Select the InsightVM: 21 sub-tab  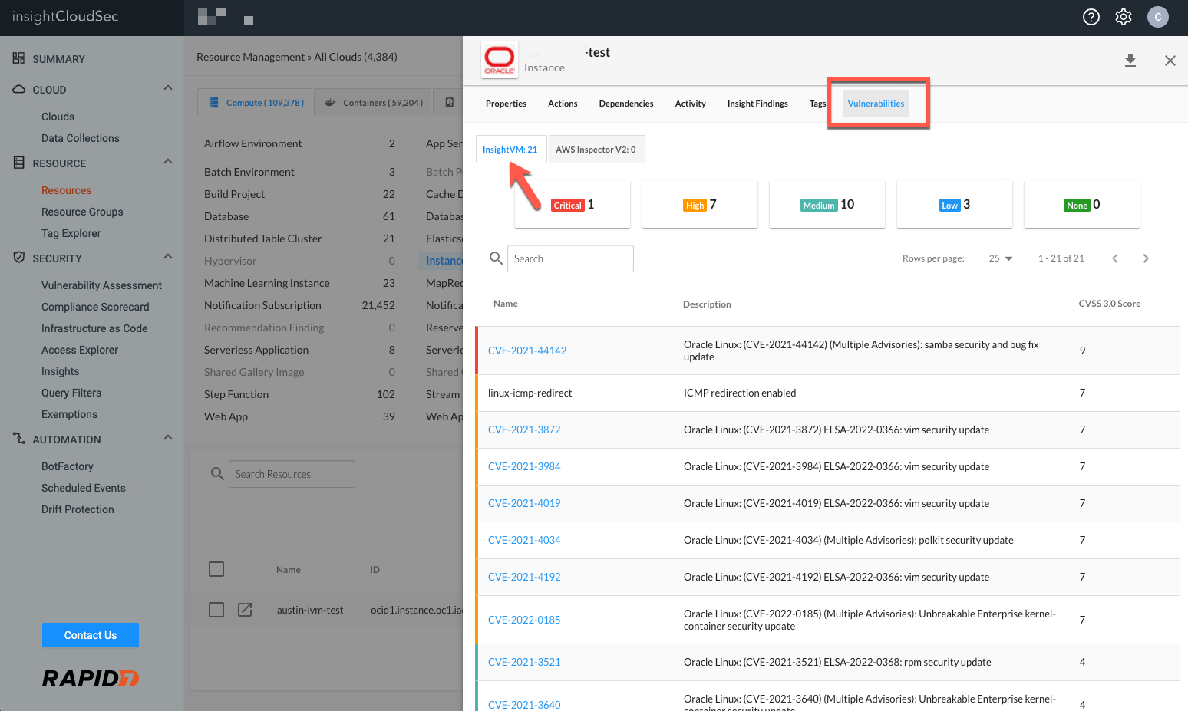coord(510,150)
